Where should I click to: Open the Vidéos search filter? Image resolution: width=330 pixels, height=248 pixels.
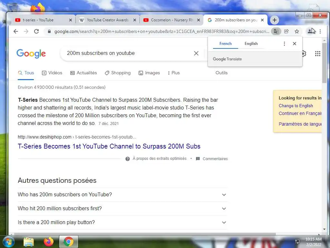(52, 73)
